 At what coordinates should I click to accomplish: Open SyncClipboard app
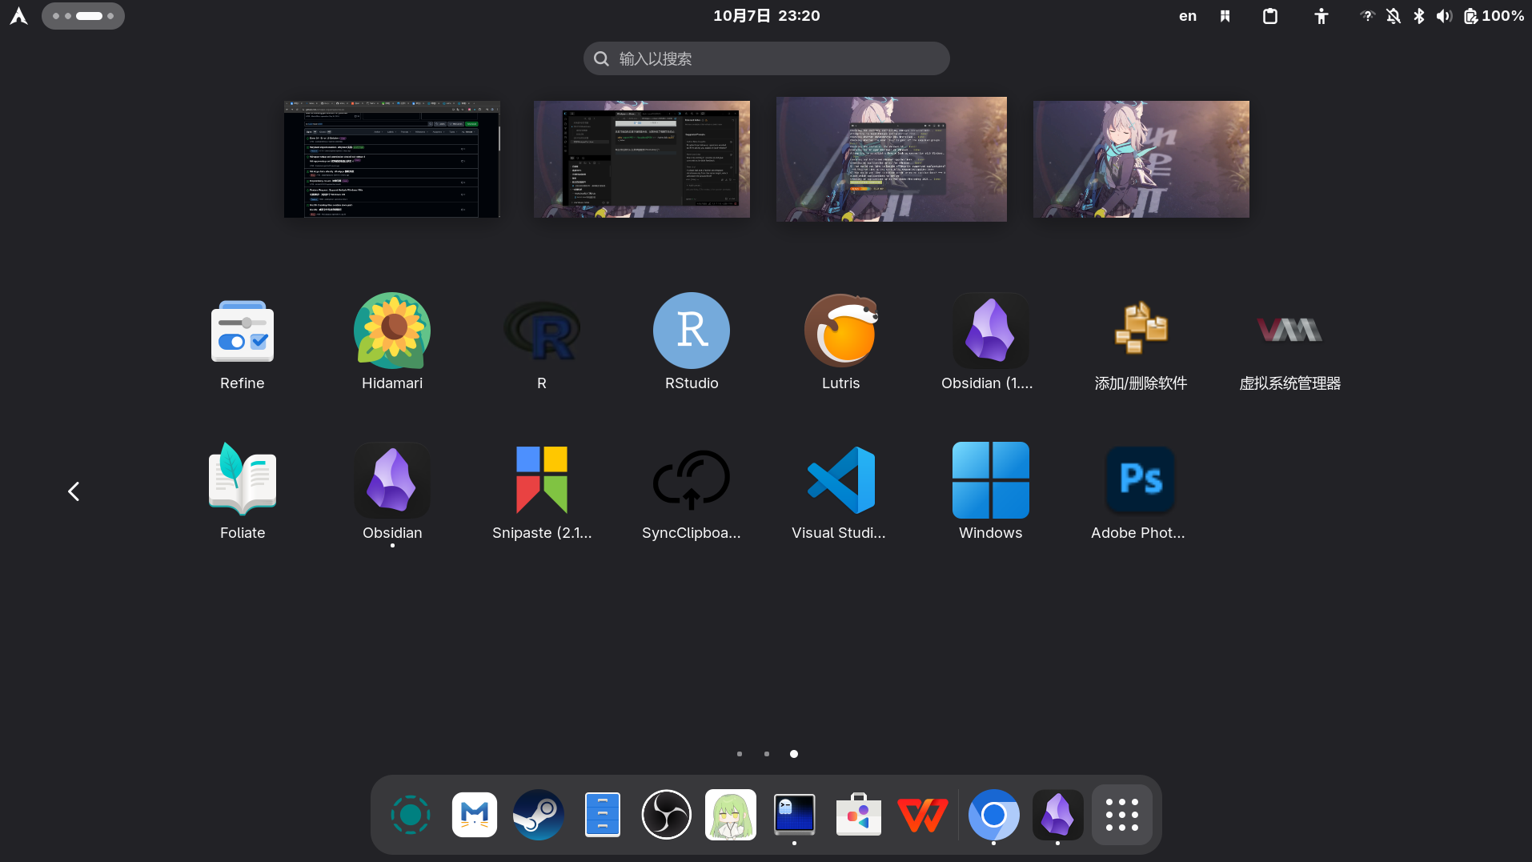coord(692,480)
